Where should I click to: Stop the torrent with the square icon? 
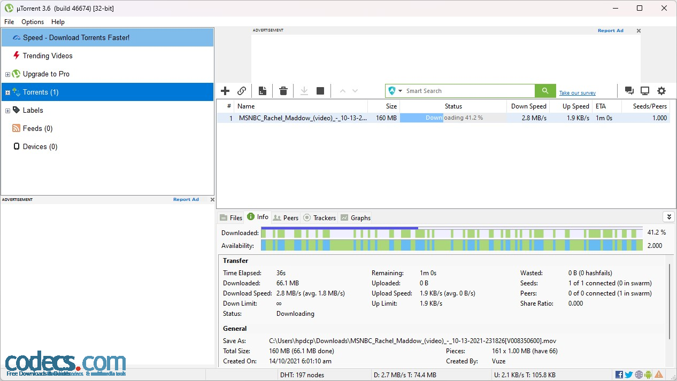pyautogui.click(x=320, y=91)
